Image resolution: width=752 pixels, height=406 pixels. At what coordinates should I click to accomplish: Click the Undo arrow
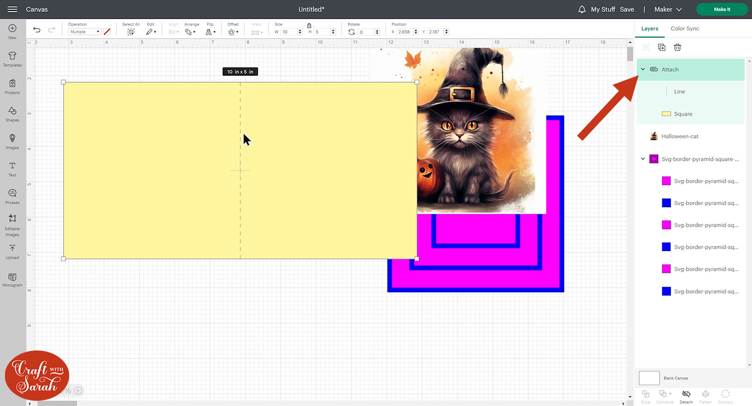point(37,30)
